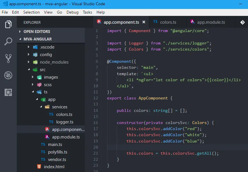Click the diamond Git icon in the editor title bar
The image size is (248, 172).
[x=243, y=23]
